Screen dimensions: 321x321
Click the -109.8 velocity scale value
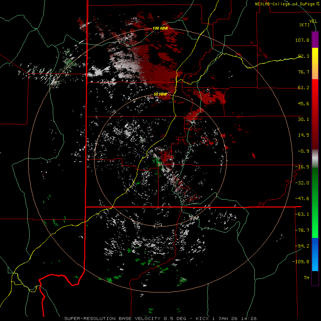pyautogui.click(x=301, y=262)
